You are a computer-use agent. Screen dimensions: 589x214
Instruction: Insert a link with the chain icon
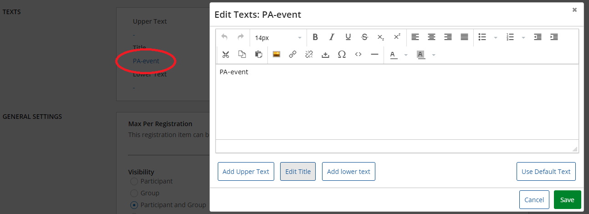pos(292,55)
